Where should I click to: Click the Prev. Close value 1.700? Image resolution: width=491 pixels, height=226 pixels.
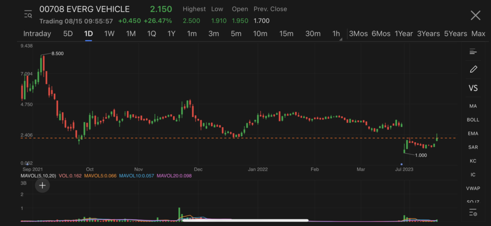point(261,21)
